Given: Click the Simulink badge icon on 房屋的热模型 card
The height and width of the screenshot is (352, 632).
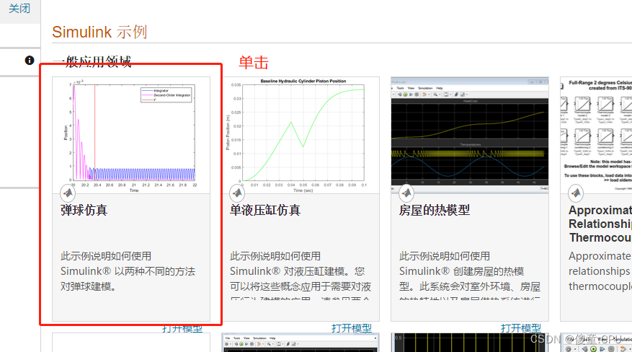Looking at the screenshot, I should coord(406,193).
